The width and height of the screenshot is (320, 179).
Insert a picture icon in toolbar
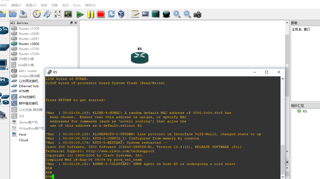(145, 14)
